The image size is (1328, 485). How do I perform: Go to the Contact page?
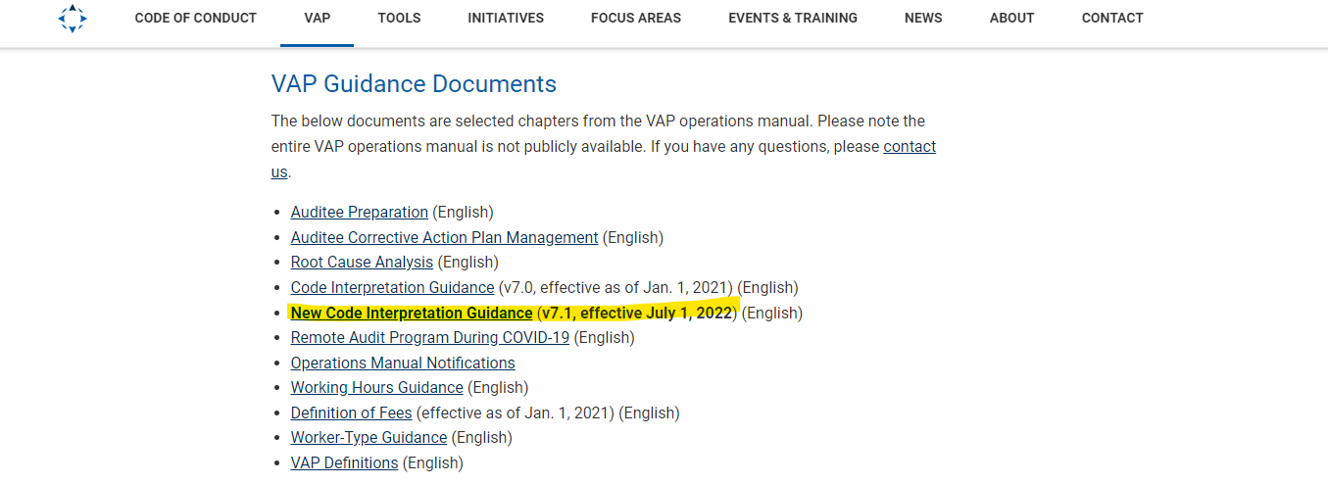[1112, 18]
